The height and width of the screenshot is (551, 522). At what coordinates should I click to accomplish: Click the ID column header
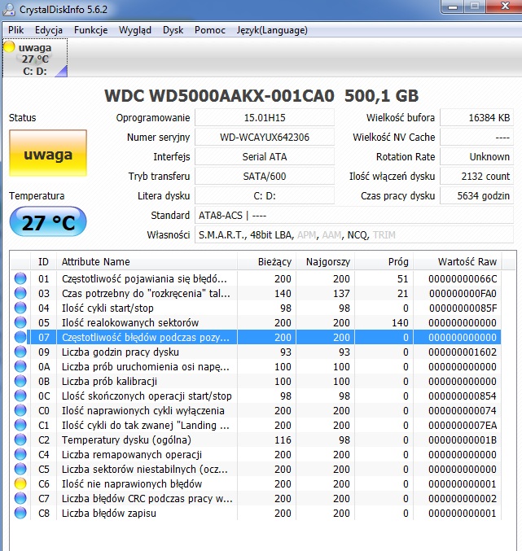(43, 262)
